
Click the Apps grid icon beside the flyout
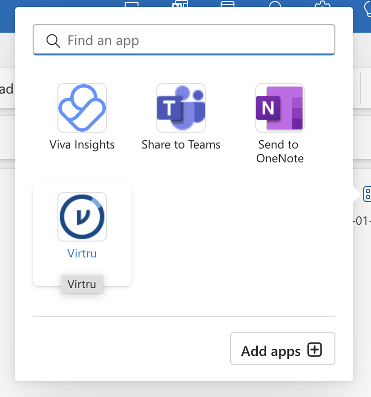(367, 194)
